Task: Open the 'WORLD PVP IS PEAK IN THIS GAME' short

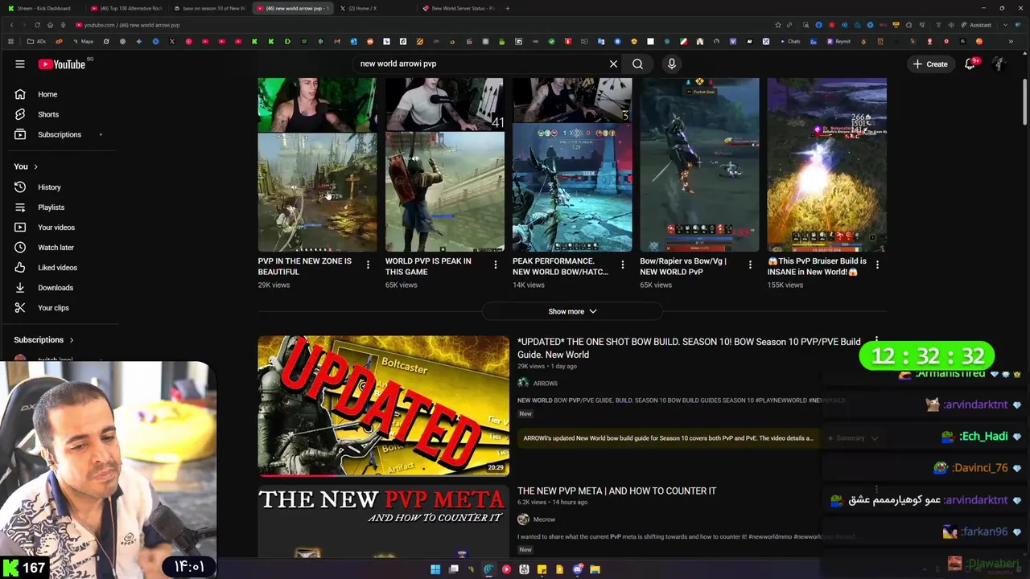Action: pyautogui.click(x=444, y=165)
